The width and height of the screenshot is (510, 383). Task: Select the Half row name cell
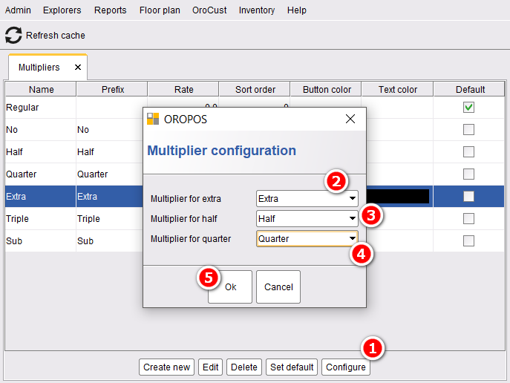pos(41,152)
